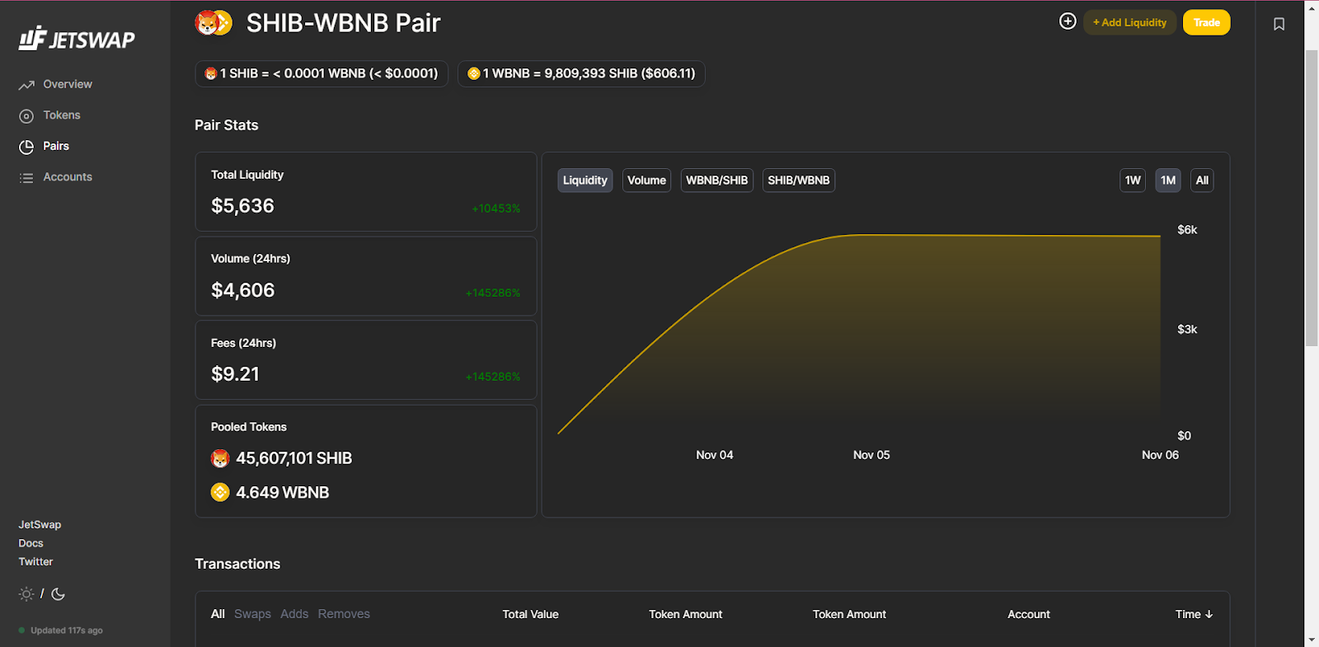This screenshot has width=1319, height=647.
Task: Click the WBNB icon in the WBNB price pill
Action: (473, 74)
